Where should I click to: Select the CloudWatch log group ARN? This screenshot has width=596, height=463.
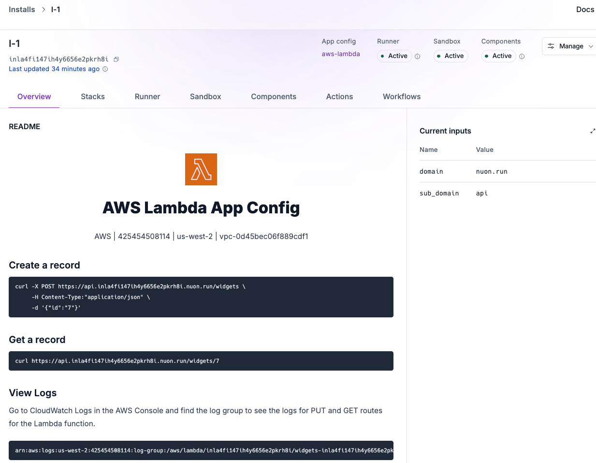click(201, 450)
